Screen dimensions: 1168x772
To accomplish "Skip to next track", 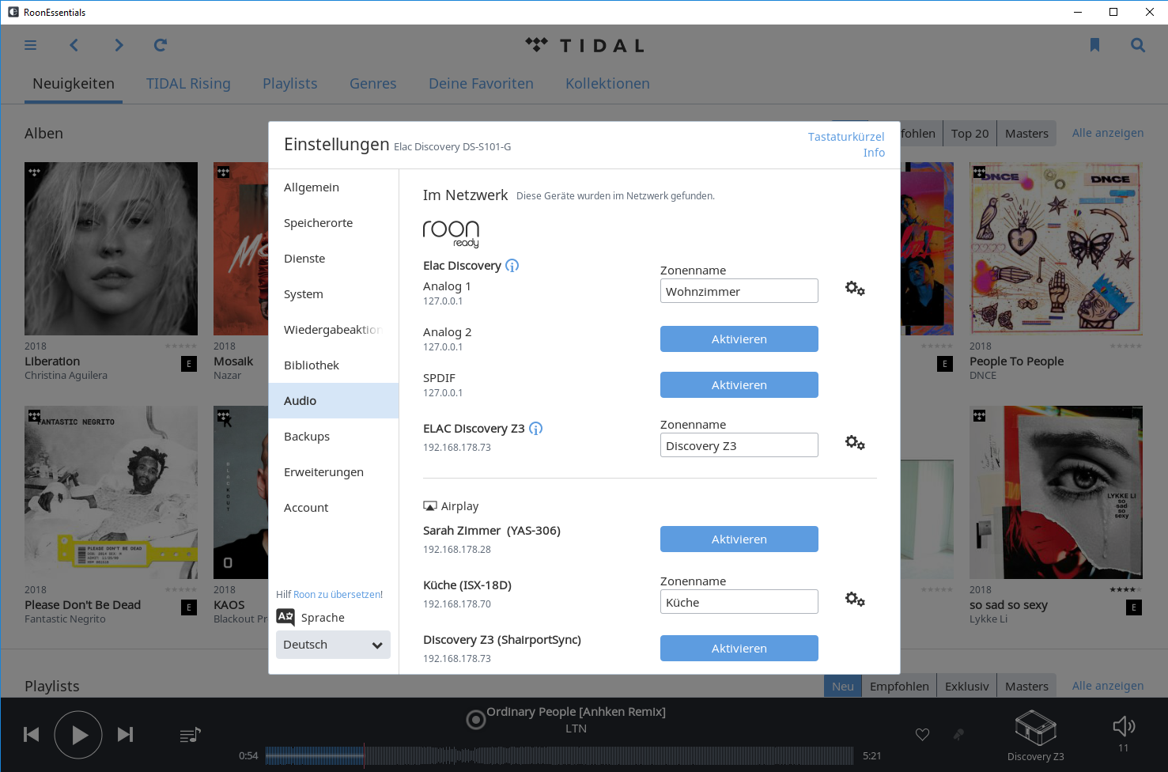I will point(125,735).
